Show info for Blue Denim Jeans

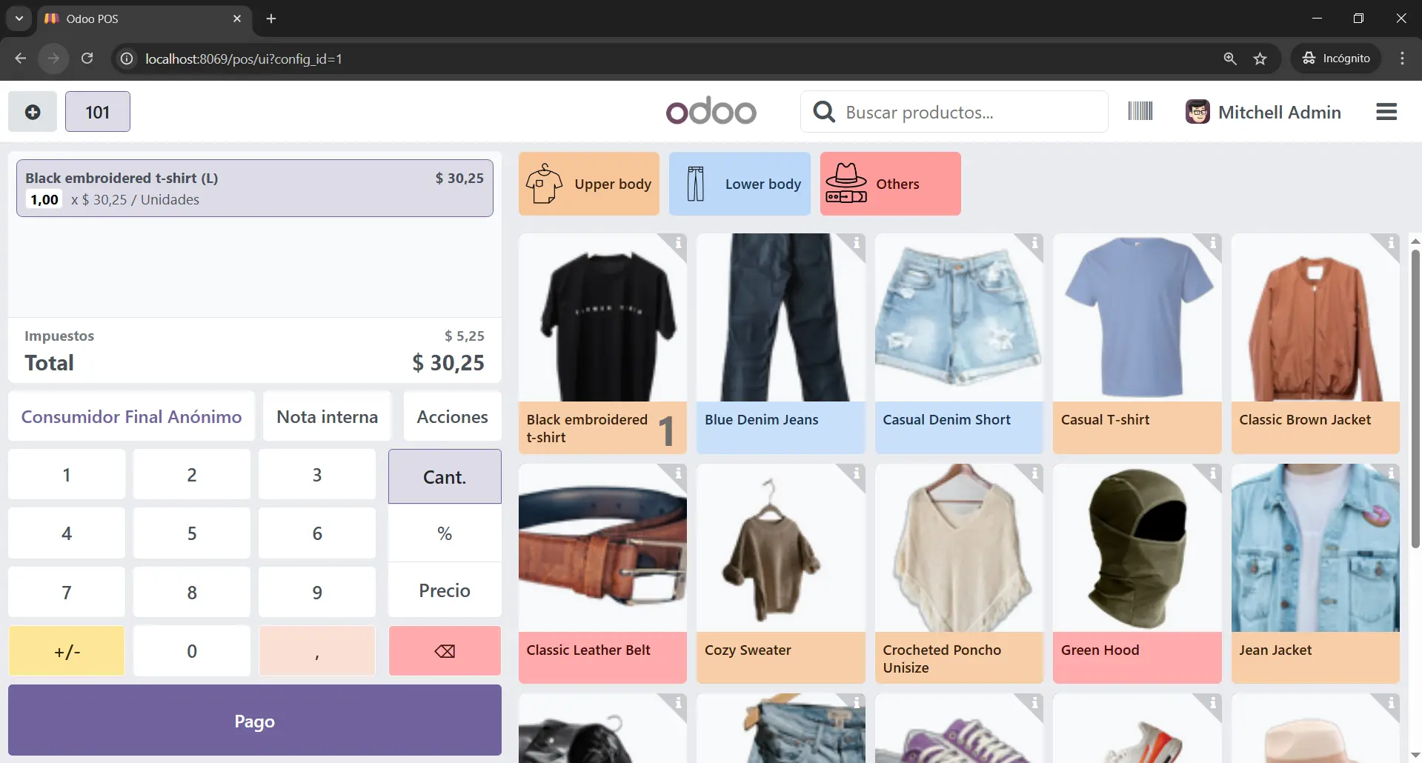click(856, 244)
